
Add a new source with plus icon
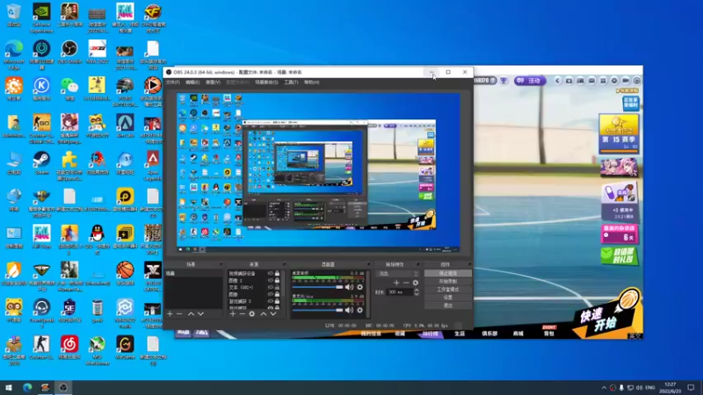click(233, 314)
